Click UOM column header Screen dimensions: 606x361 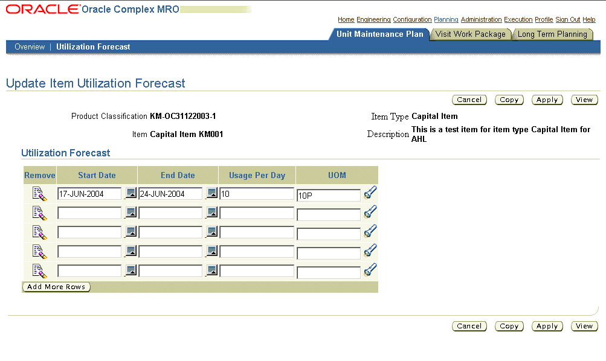click(x=337, y=175)
